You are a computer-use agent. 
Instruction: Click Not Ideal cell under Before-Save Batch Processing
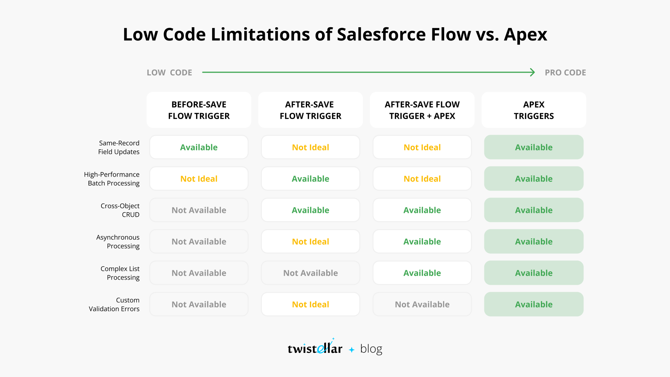click(x=199, y=179)
